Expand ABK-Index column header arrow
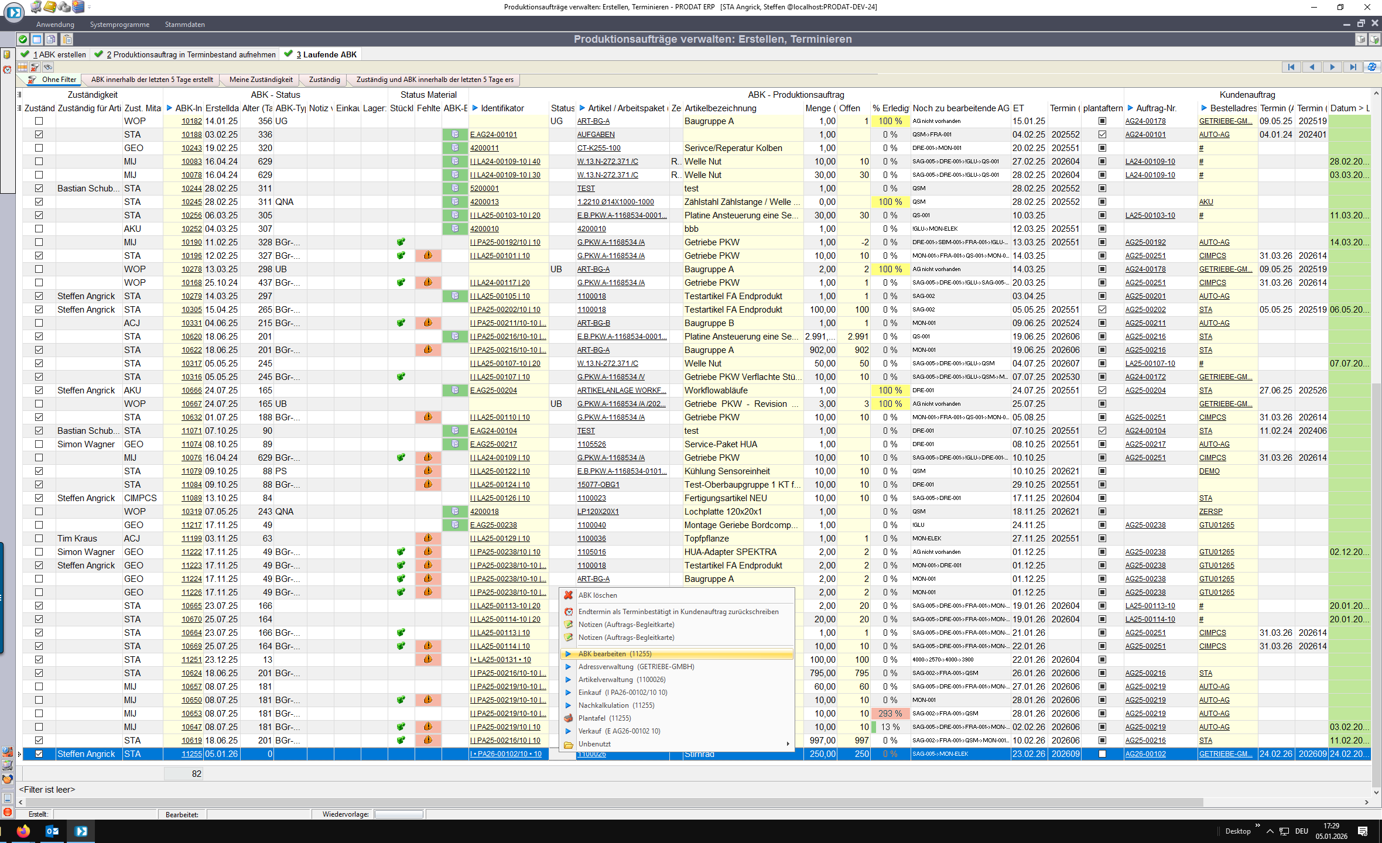This screenshot has height=843, width=1382. coord(169,108)
